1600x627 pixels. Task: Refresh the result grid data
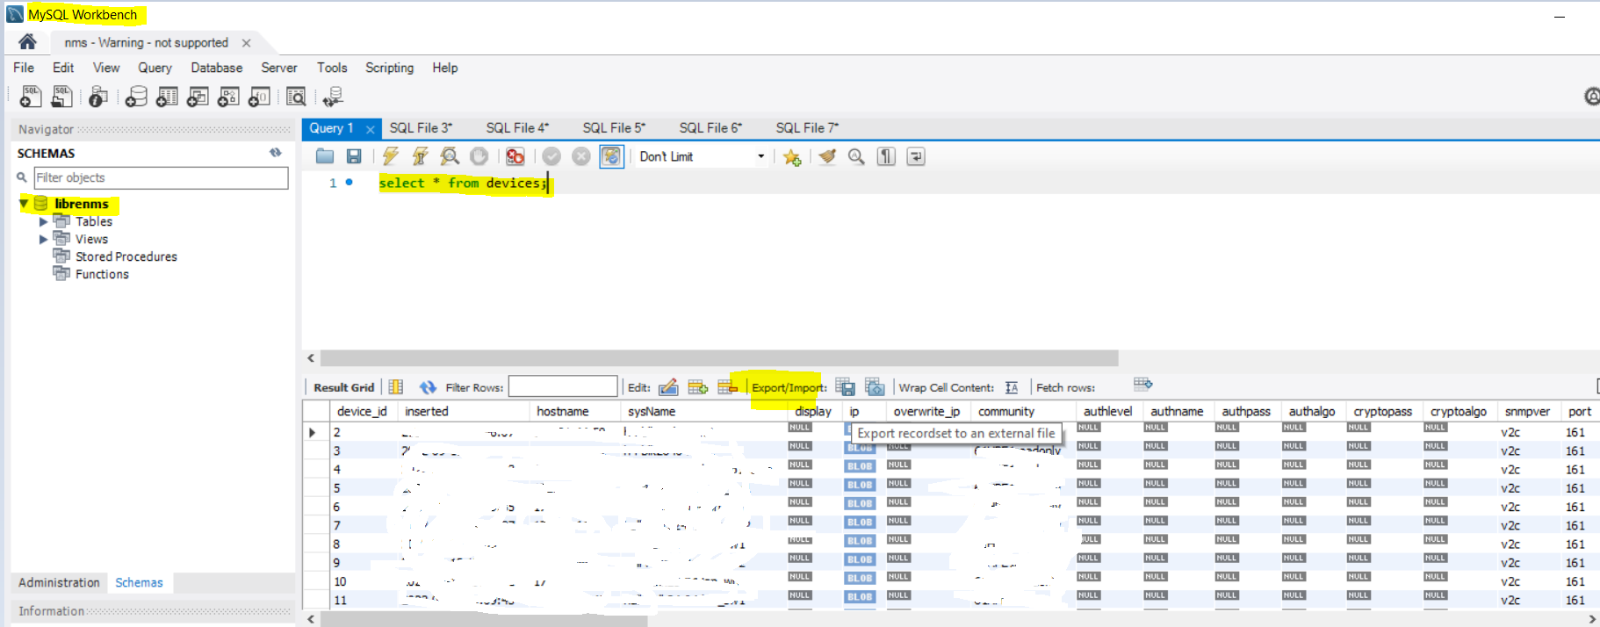pos(428,387)
